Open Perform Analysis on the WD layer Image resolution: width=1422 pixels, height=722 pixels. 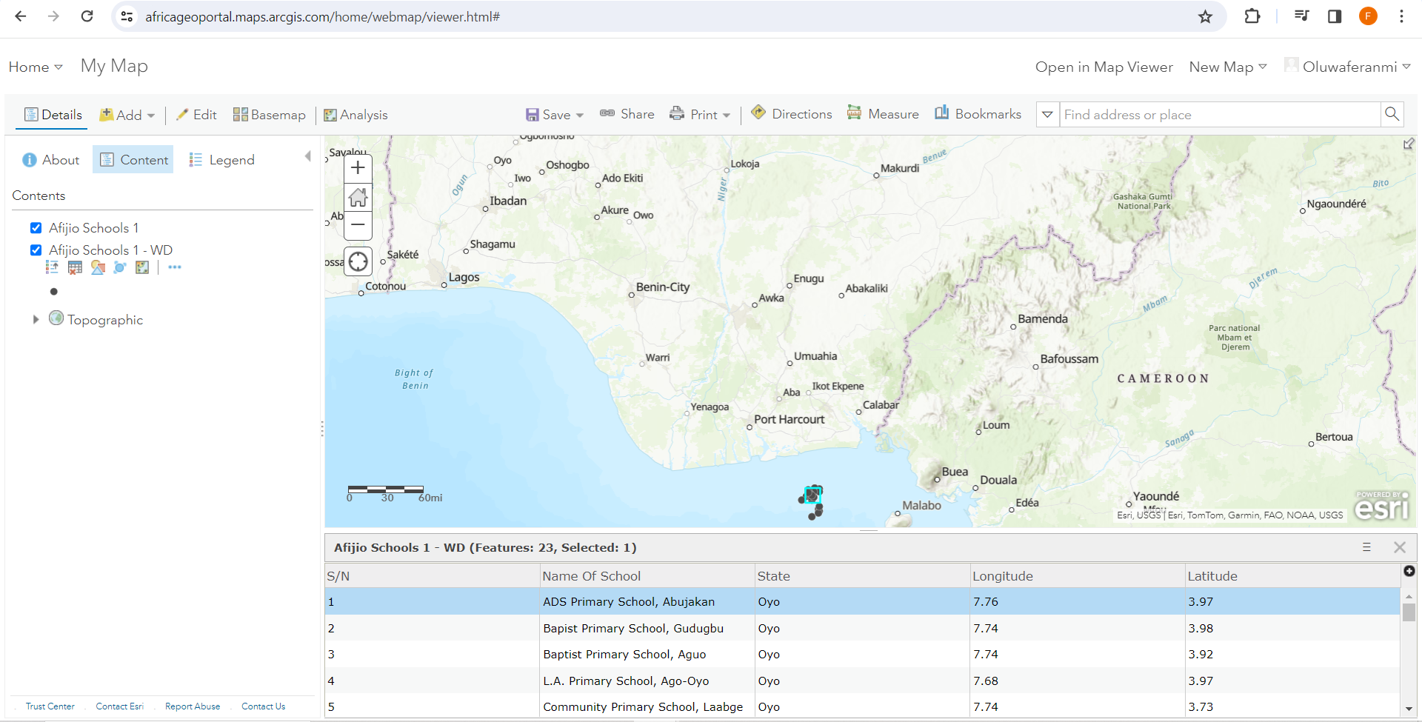point(142,267)
